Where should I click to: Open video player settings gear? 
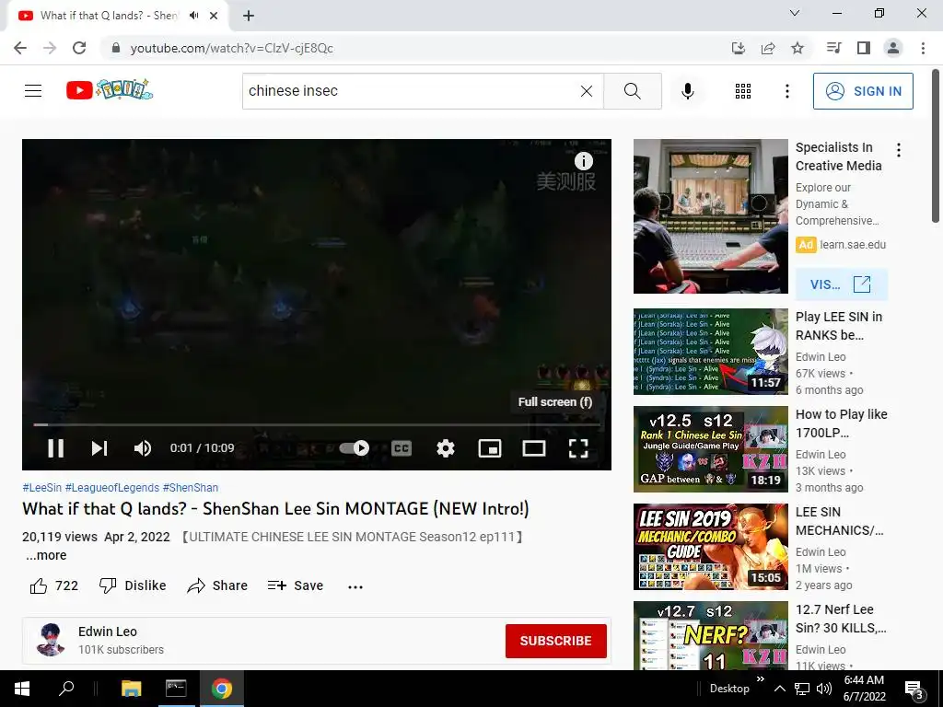click(446, 448)
